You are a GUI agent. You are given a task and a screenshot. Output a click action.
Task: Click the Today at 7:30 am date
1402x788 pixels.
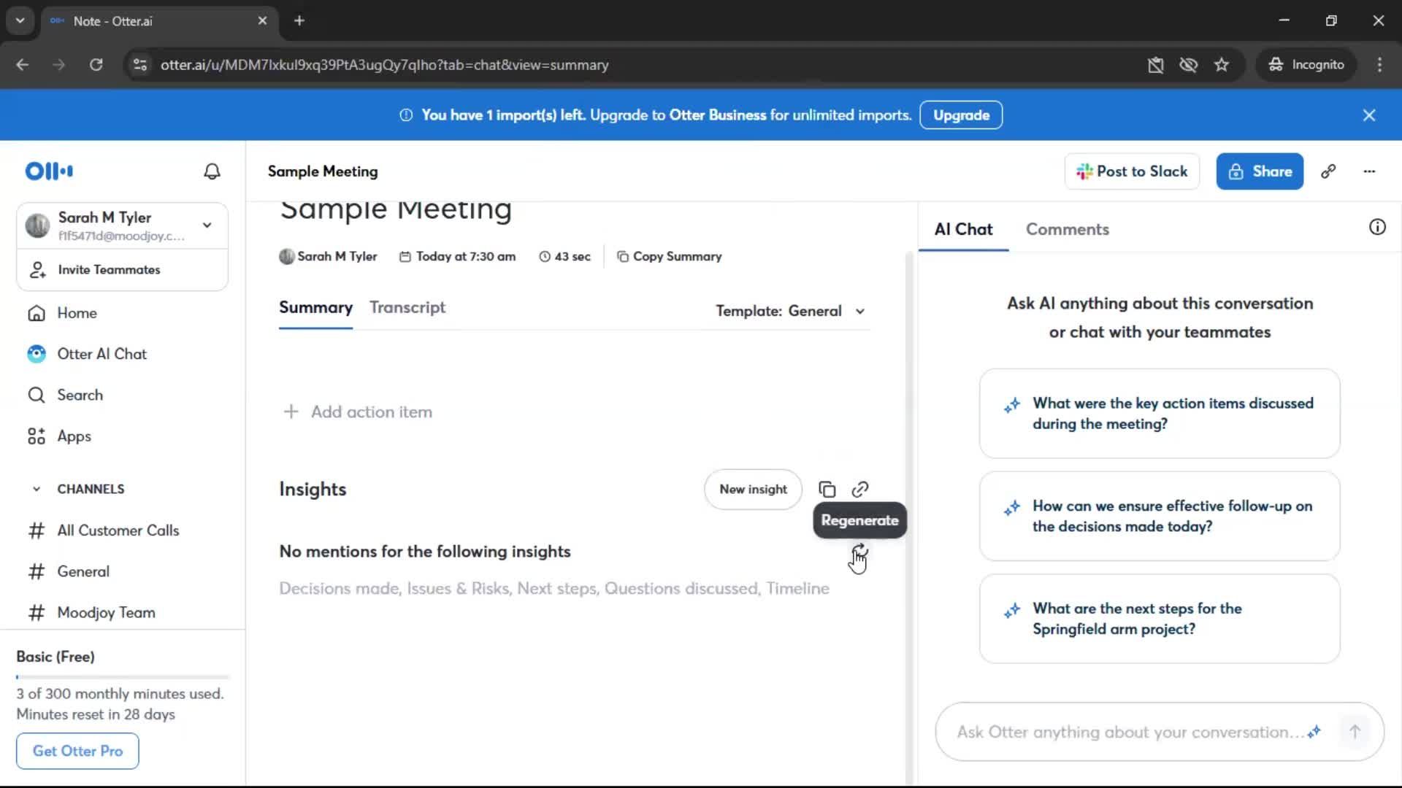[457, 257]
